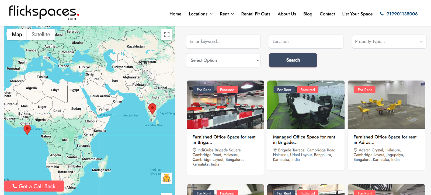
Task: Click the red map marker near Ghana
Action: pyautogui.click(x=27, y=129)
